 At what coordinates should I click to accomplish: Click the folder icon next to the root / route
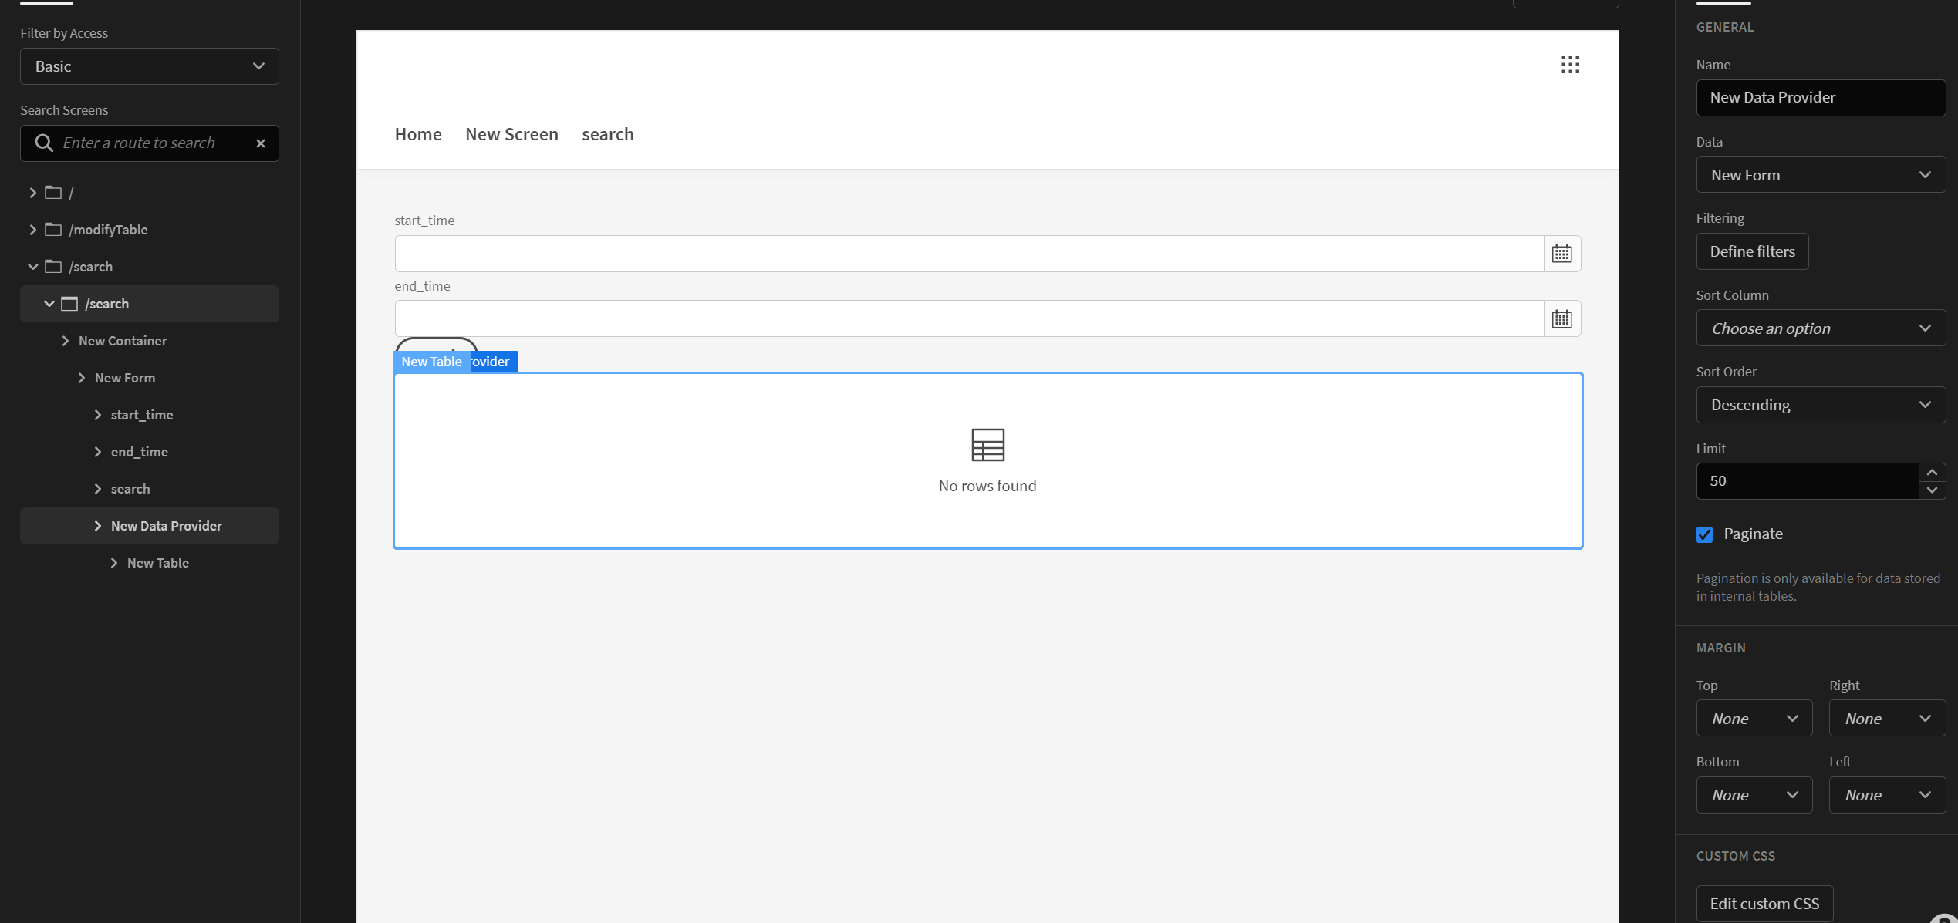[x=52, y=192]
